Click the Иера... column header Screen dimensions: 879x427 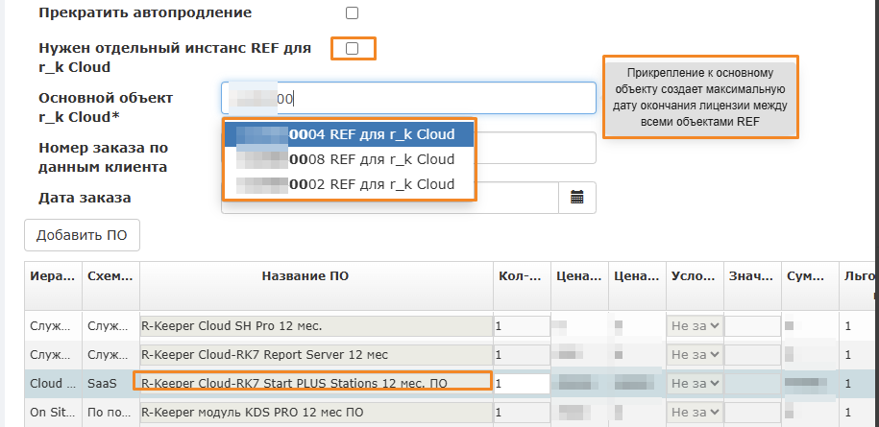click(53, 276)
